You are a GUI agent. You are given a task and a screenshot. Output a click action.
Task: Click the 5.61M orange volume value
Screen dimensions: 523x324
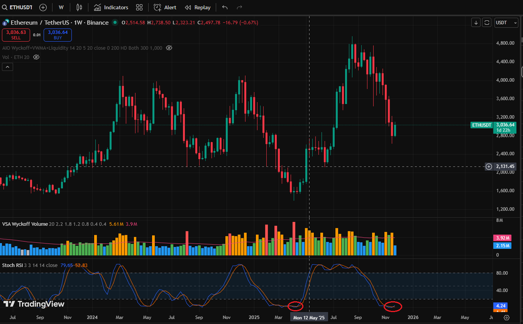tap(115, 224)
